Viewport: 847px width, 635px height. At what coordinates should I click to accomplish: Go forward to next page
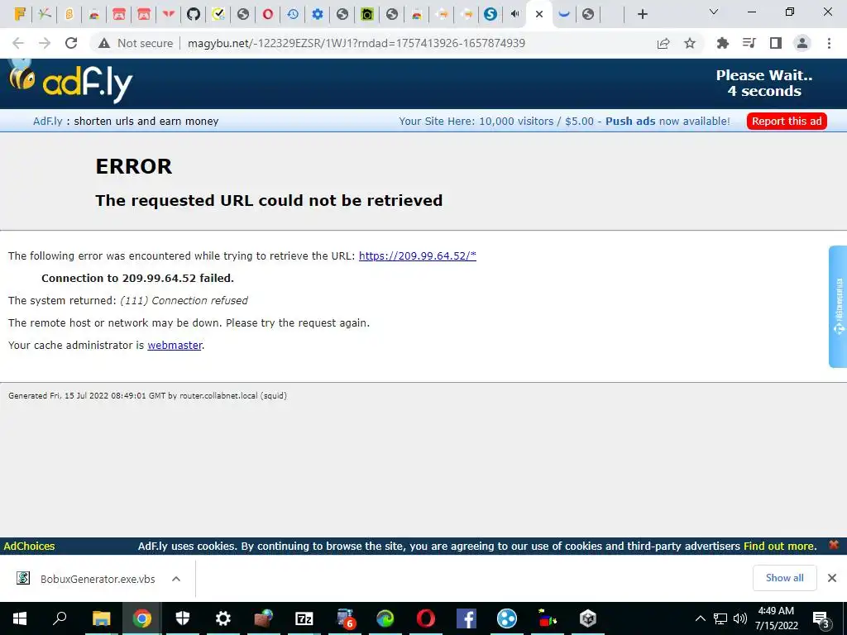click(45, 43)
